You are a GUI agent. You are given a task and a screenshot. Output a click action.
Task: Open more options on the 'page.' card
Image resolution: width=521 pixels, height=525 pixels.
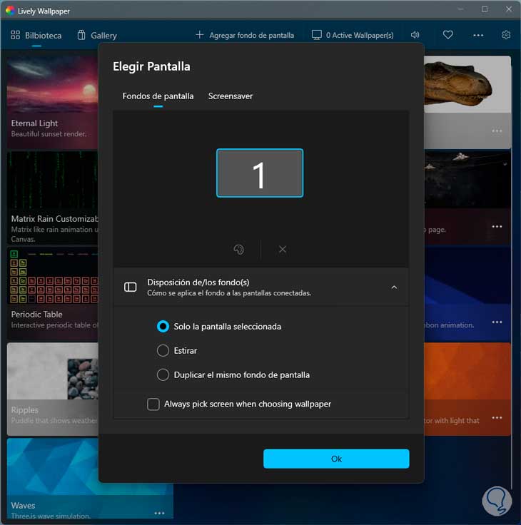point(497,227)
